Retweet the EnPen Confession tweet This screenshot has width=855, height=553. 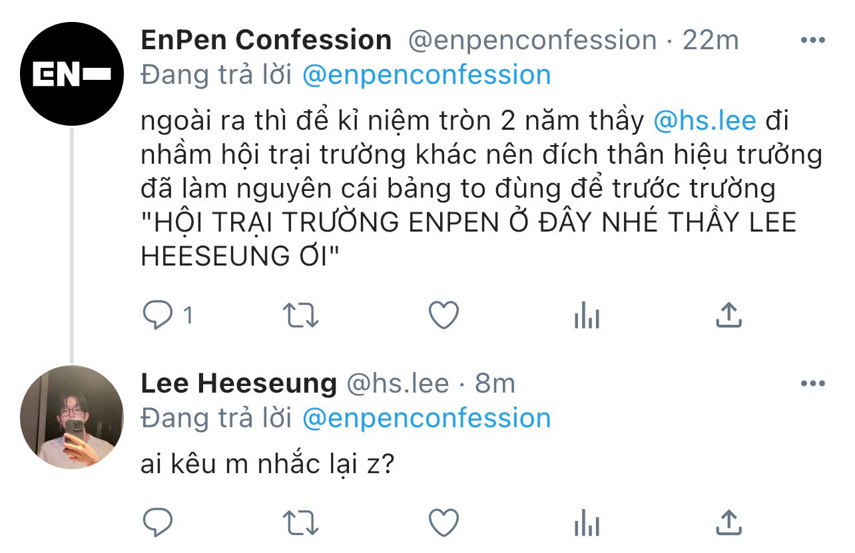(302, 315)
